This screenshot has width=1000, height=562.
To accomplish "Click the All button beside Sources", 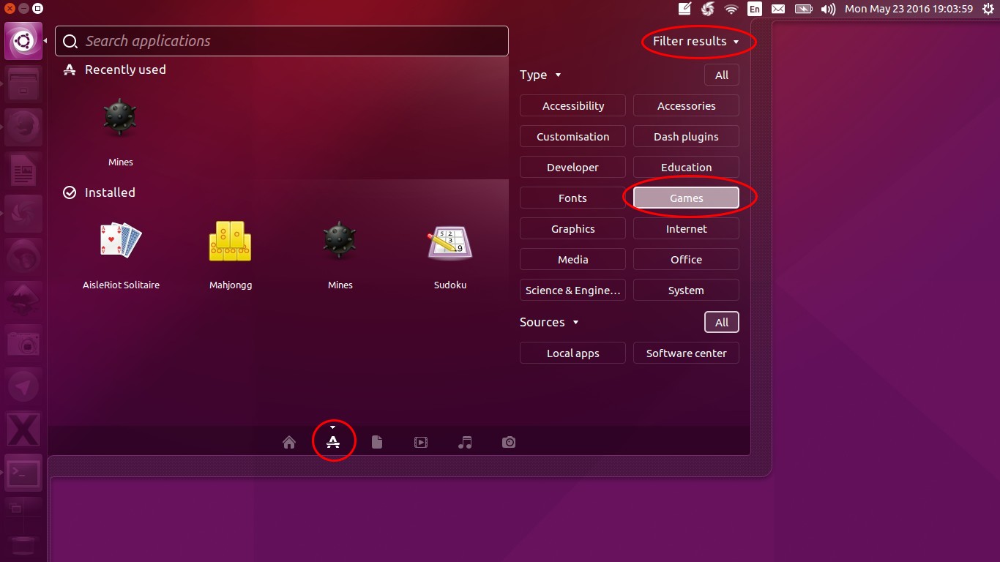I will coord(722,322).
